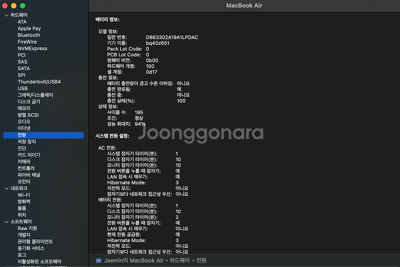Image resolution: width=400 pixels, height=267 pixels.
Task: Select SPI sidebar entry
Action: 21,75
